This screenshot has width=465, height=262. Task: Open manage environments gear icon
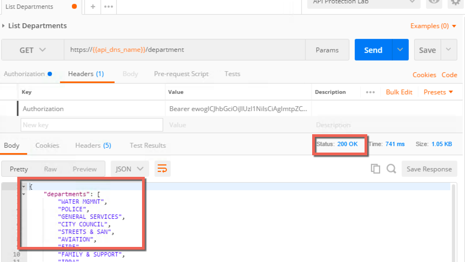(x=455, y=2)
